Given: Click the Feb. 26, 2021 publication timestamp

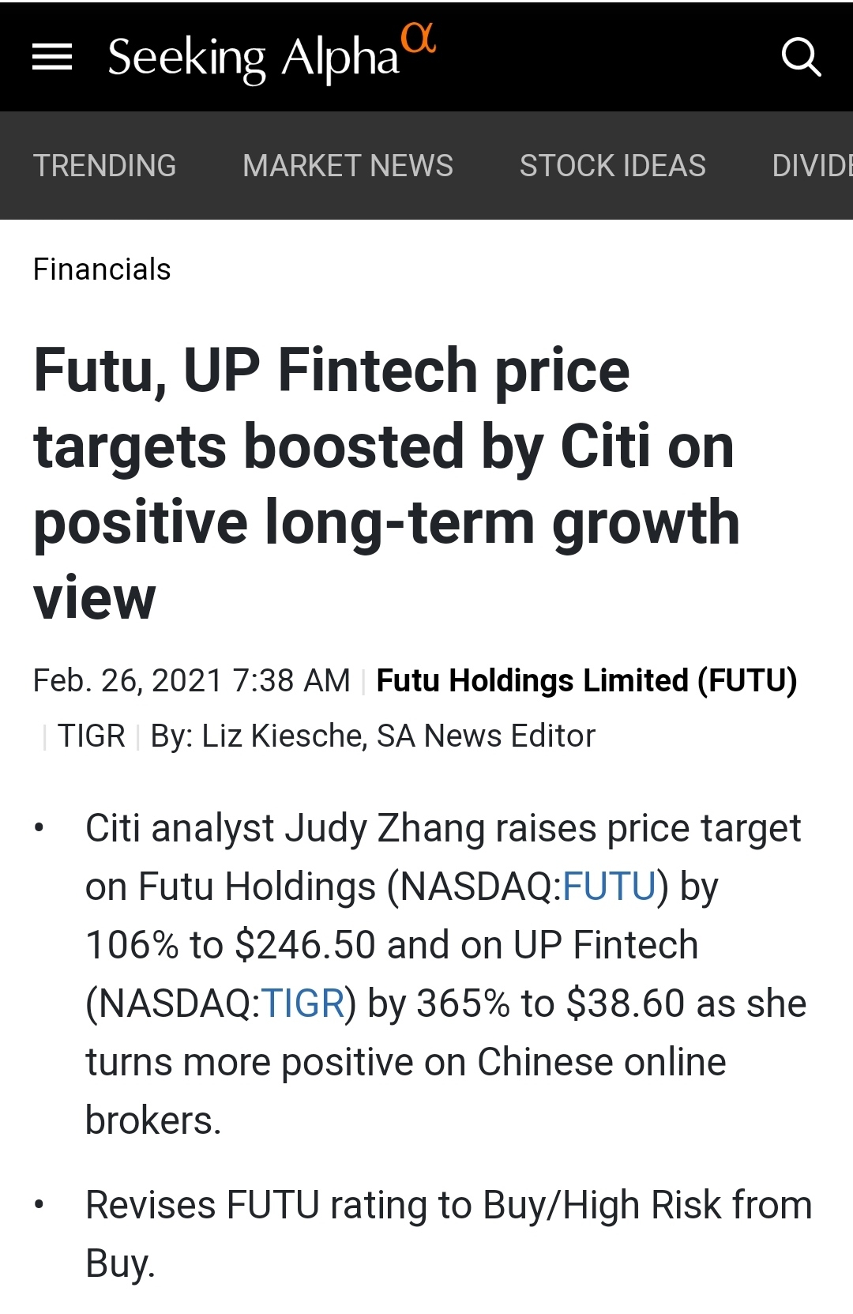Looking at the screenshot, I should 191,680.
